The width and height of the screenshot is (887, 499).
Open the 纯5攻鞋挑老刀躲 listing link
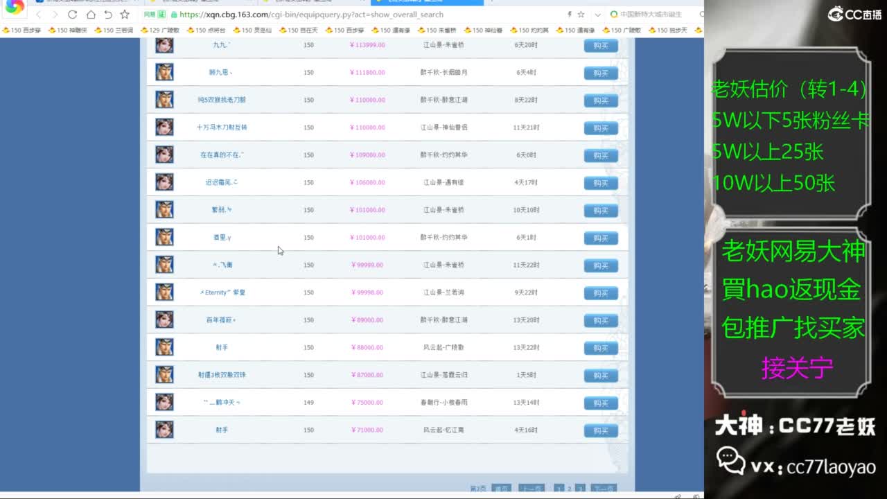tap(221, 100)
